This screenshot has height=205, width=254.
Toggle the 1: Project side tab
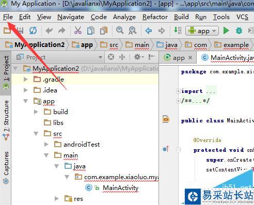(6, 73)
